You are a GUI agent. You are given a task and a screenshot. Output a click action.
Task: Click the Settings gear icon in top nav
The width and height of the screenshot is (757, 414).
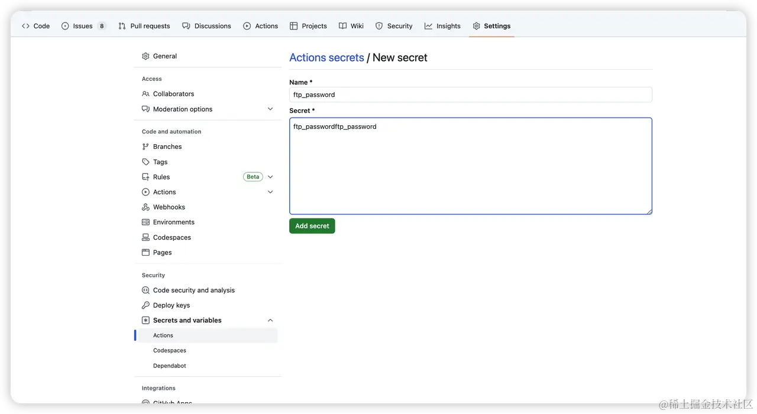pos(477,26)
